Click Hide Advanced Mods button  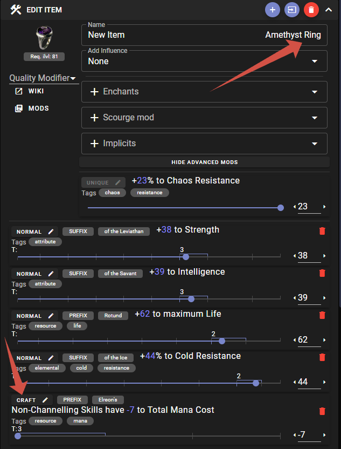pyautogui.click(x=204, y=162)
